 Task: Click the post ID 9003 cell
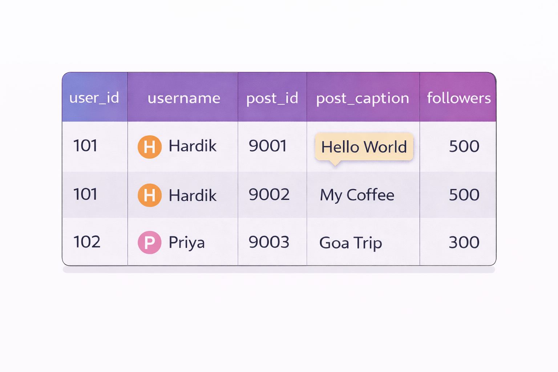click(x=269, y=242)
